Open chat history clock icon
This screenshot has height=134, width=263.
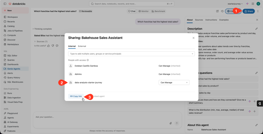pyautogui.click(x=222, y=11)
